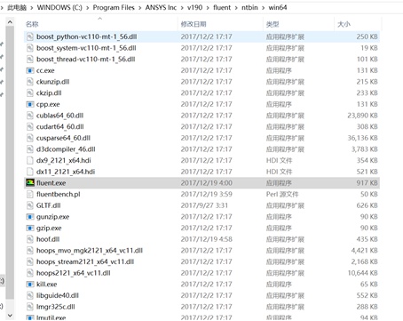This screenshot has height=321, width=403.
Task: Navigate to WINDOWS (C:) in the address bar
Action: pyautogui.click(x=59, y=8)
